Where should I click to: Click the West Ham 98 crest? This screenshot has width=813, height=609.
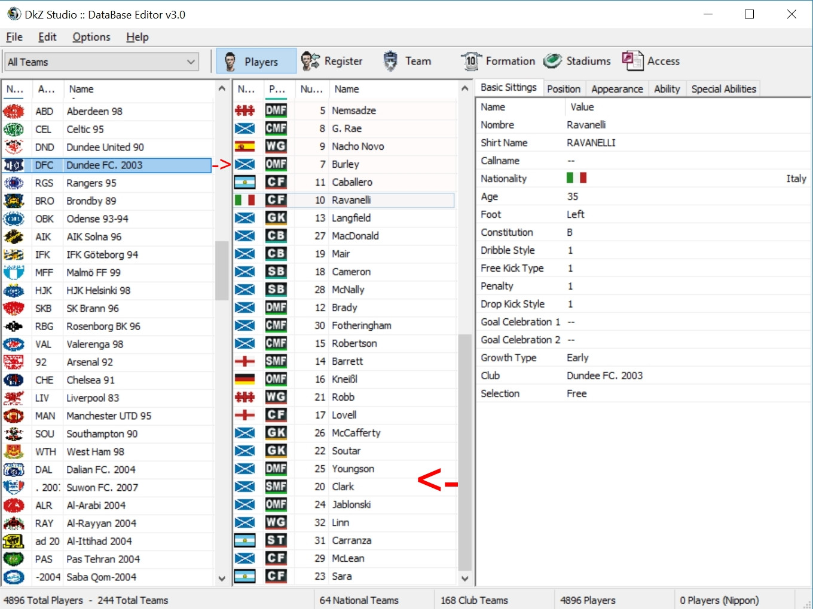(14, 451)
